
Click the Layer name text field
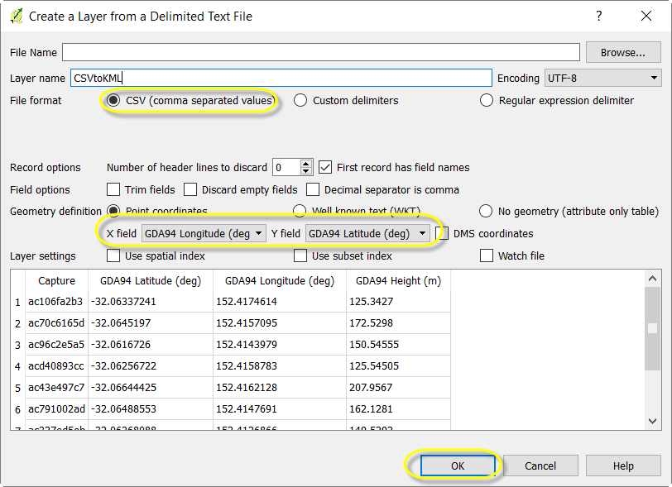click(x=281, y=78)
